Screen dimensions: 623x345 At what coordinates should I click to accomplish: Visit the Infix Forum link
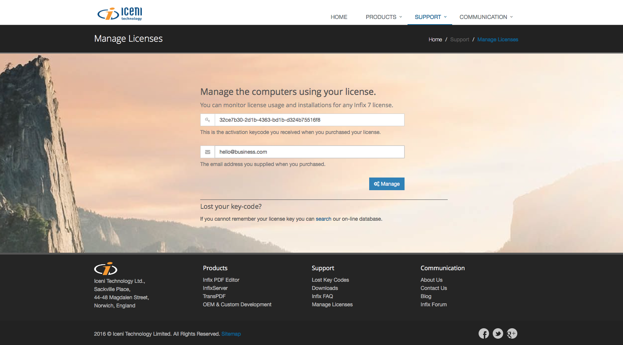click(x=434, y=304)
